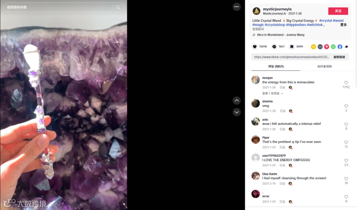Share to Facebook
Image resolution: width=357 pixels, height=210 pixels.
point(340,47)
